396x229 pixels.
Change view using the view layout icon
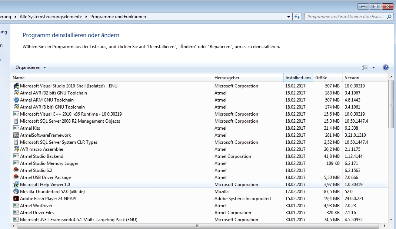365,67
